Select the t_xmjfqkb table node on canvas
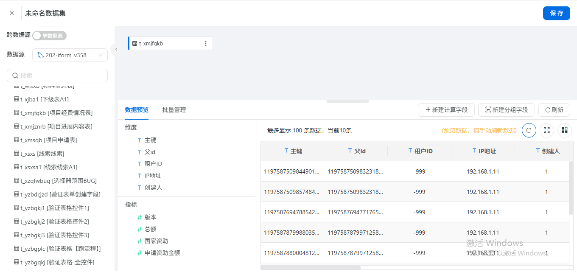 click(x=170, y=43)
